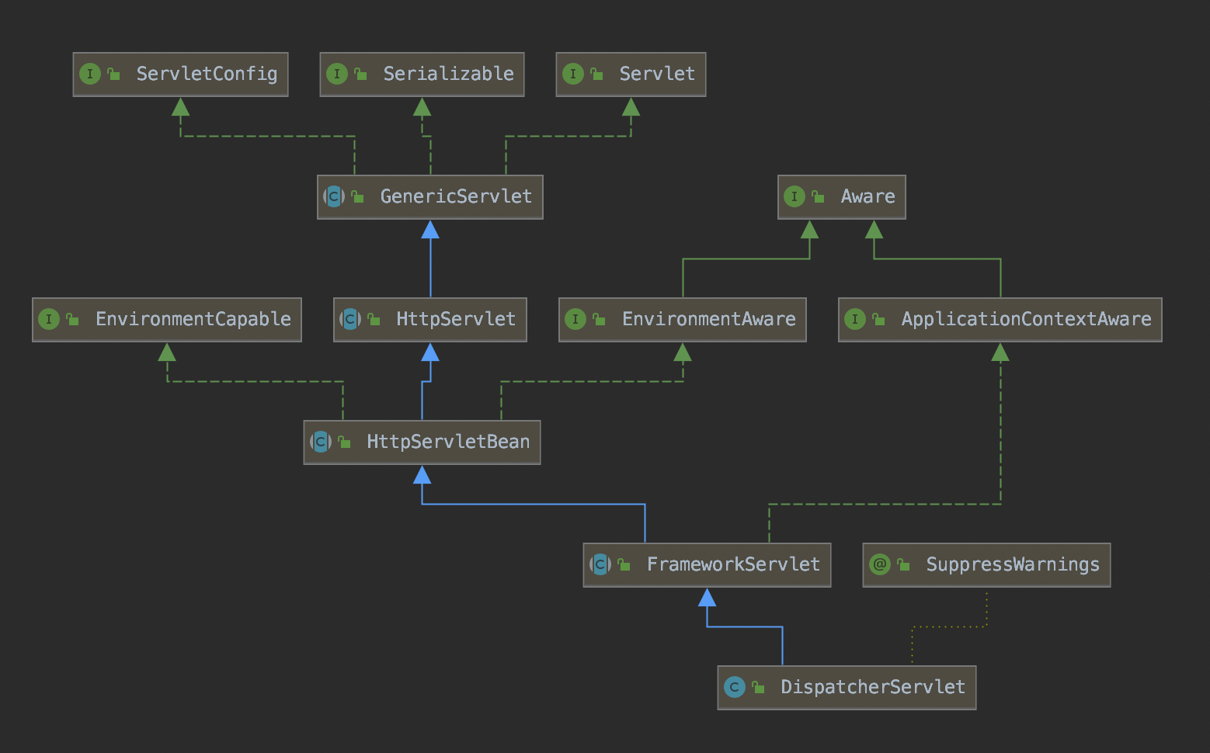This screenshot has width=1210, height=753.
Task: Click the interface icon on the Aware node
Action: click(794, 197)
